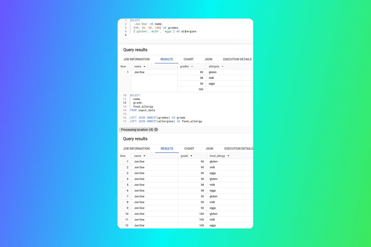Open name column menu in lower results
371x247 pixels.
(x=144, y=156)
